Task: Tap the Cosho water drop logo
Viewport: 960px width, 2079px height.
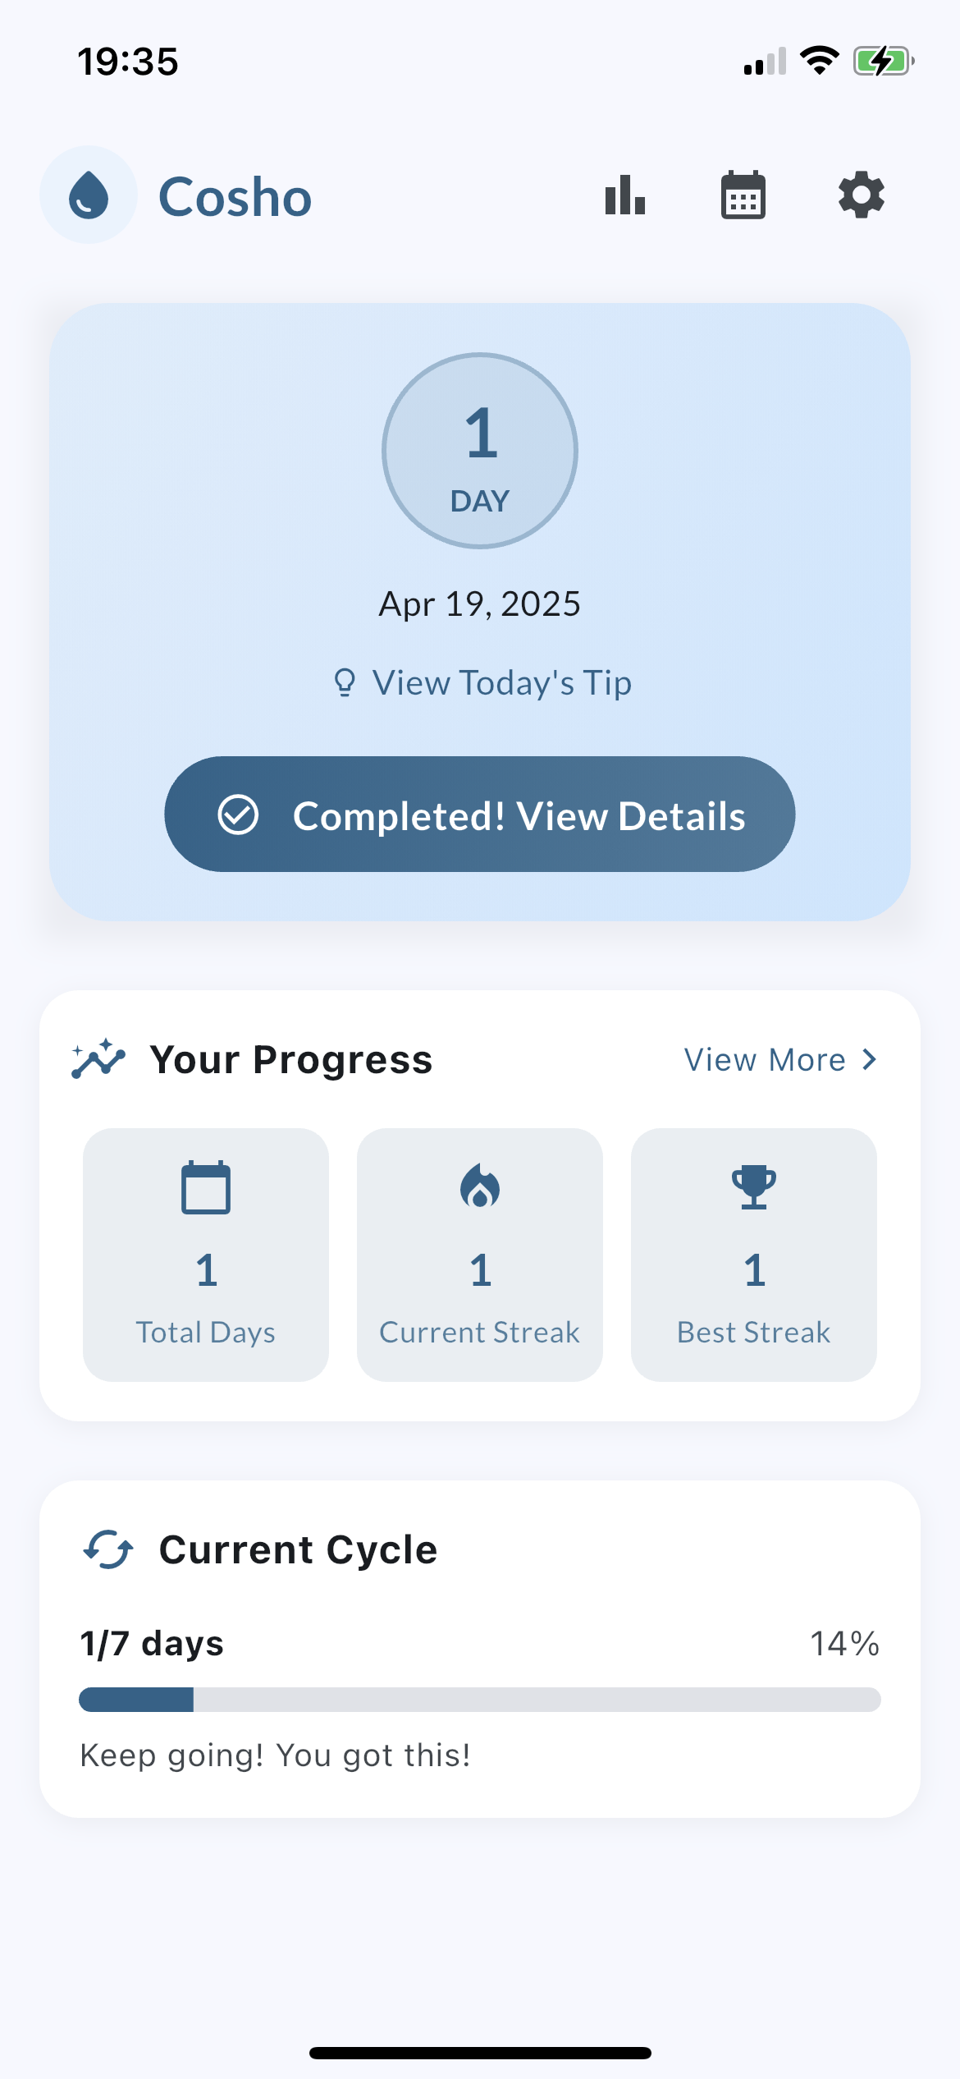Action: pyautogui.click(x=89, y=195)
